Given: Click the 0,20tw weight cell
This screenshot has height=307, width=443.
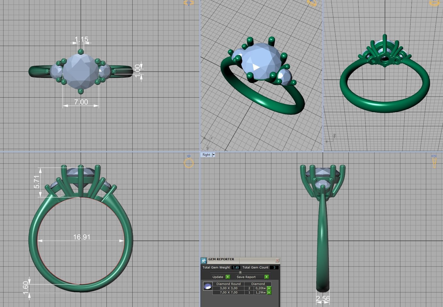Looking at the screenshot, I should coord(261,288).
